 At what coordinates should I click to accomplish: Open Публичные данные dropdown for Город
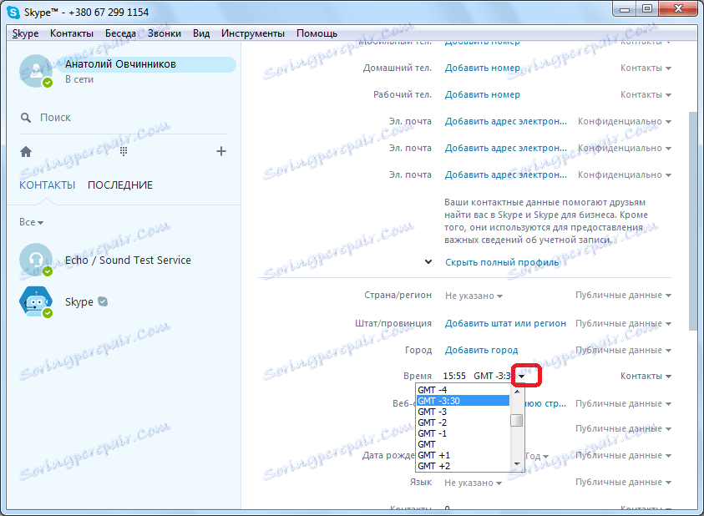coord(623,351)
